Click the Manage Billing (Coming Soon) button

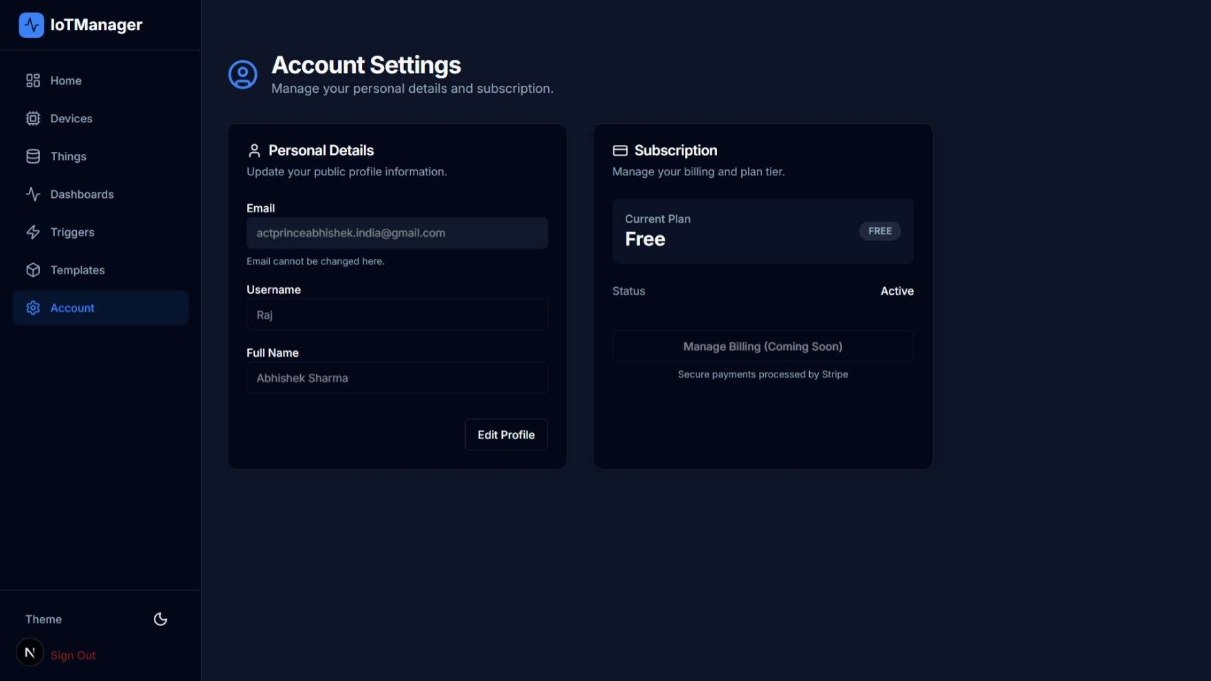coord(762,346)
